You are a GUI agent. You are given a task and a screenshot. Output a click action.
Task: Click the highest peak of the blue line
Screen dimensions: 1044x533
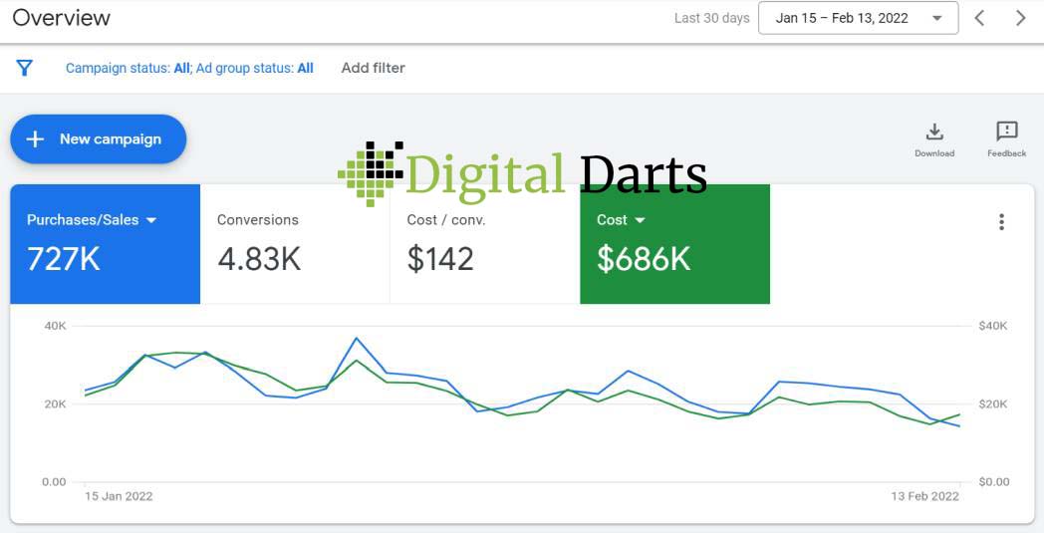(357, 339)
